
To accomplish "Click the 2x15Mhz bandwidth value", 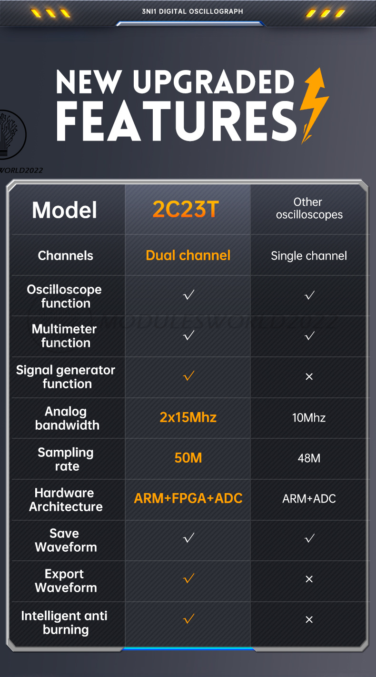I will 188,417.
